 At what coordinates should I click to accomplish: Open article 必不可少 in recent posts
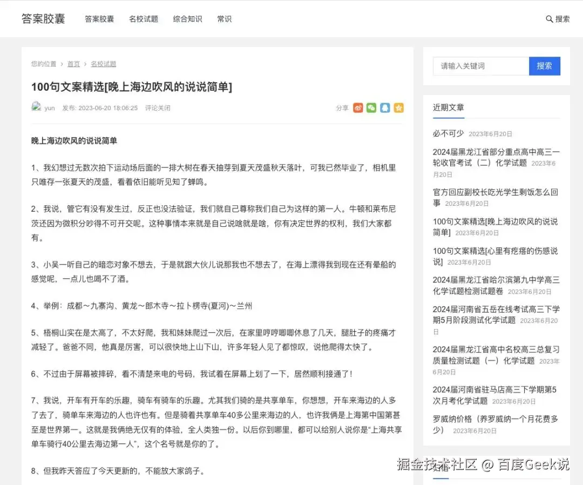coord(449,133)
